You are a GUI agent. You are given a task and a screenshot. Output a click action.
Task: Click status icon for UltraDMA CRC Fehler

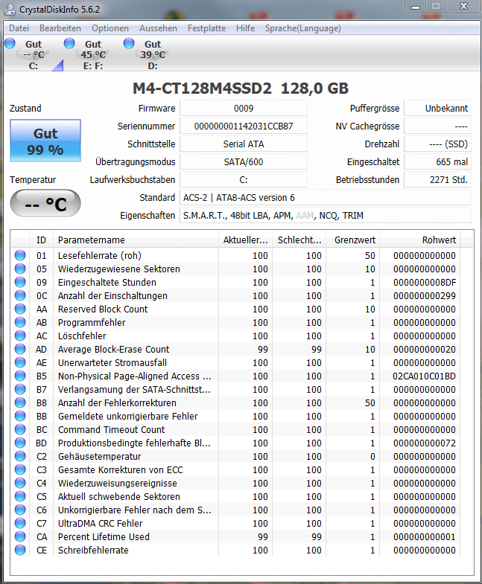pyautogui.click(x=20, y=524)
